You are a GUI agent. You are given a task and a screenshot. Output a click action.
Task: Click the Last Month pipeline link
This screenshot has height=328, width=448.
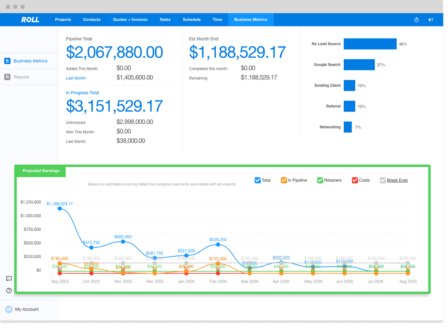76,78
